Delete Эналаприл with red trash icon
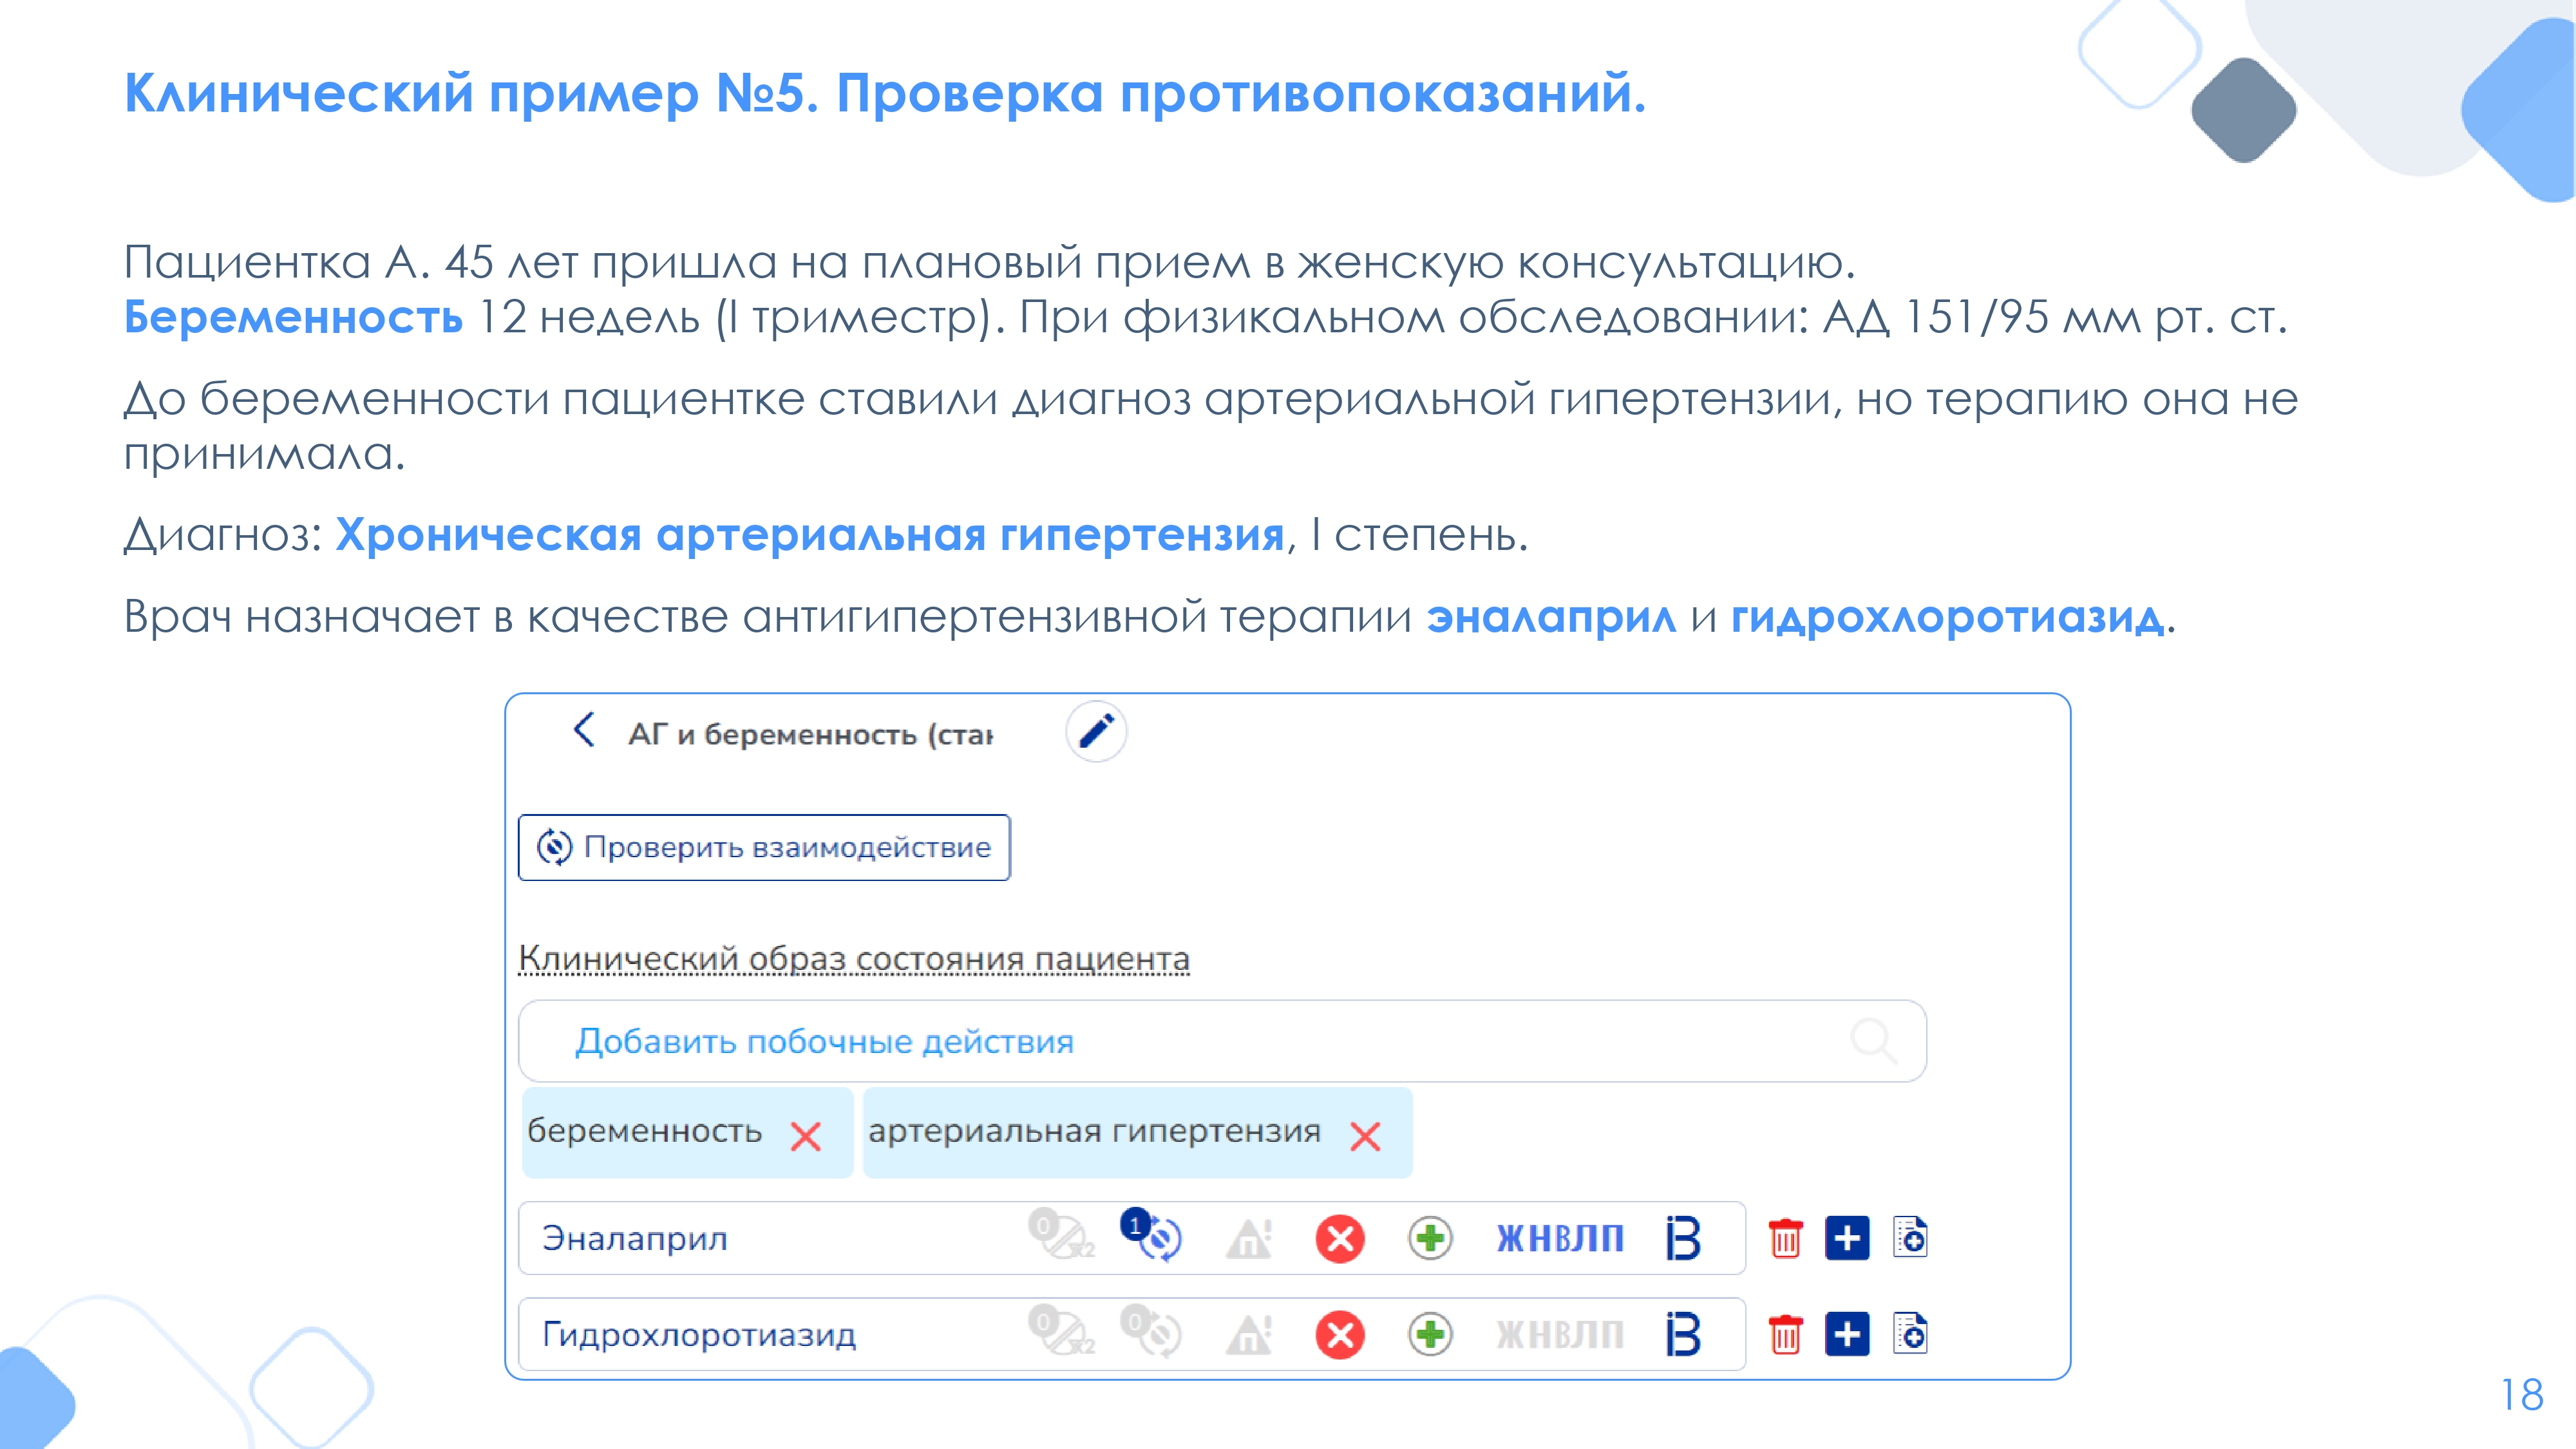This screenshot has height=1449, width=2576. point(1785,1238)
